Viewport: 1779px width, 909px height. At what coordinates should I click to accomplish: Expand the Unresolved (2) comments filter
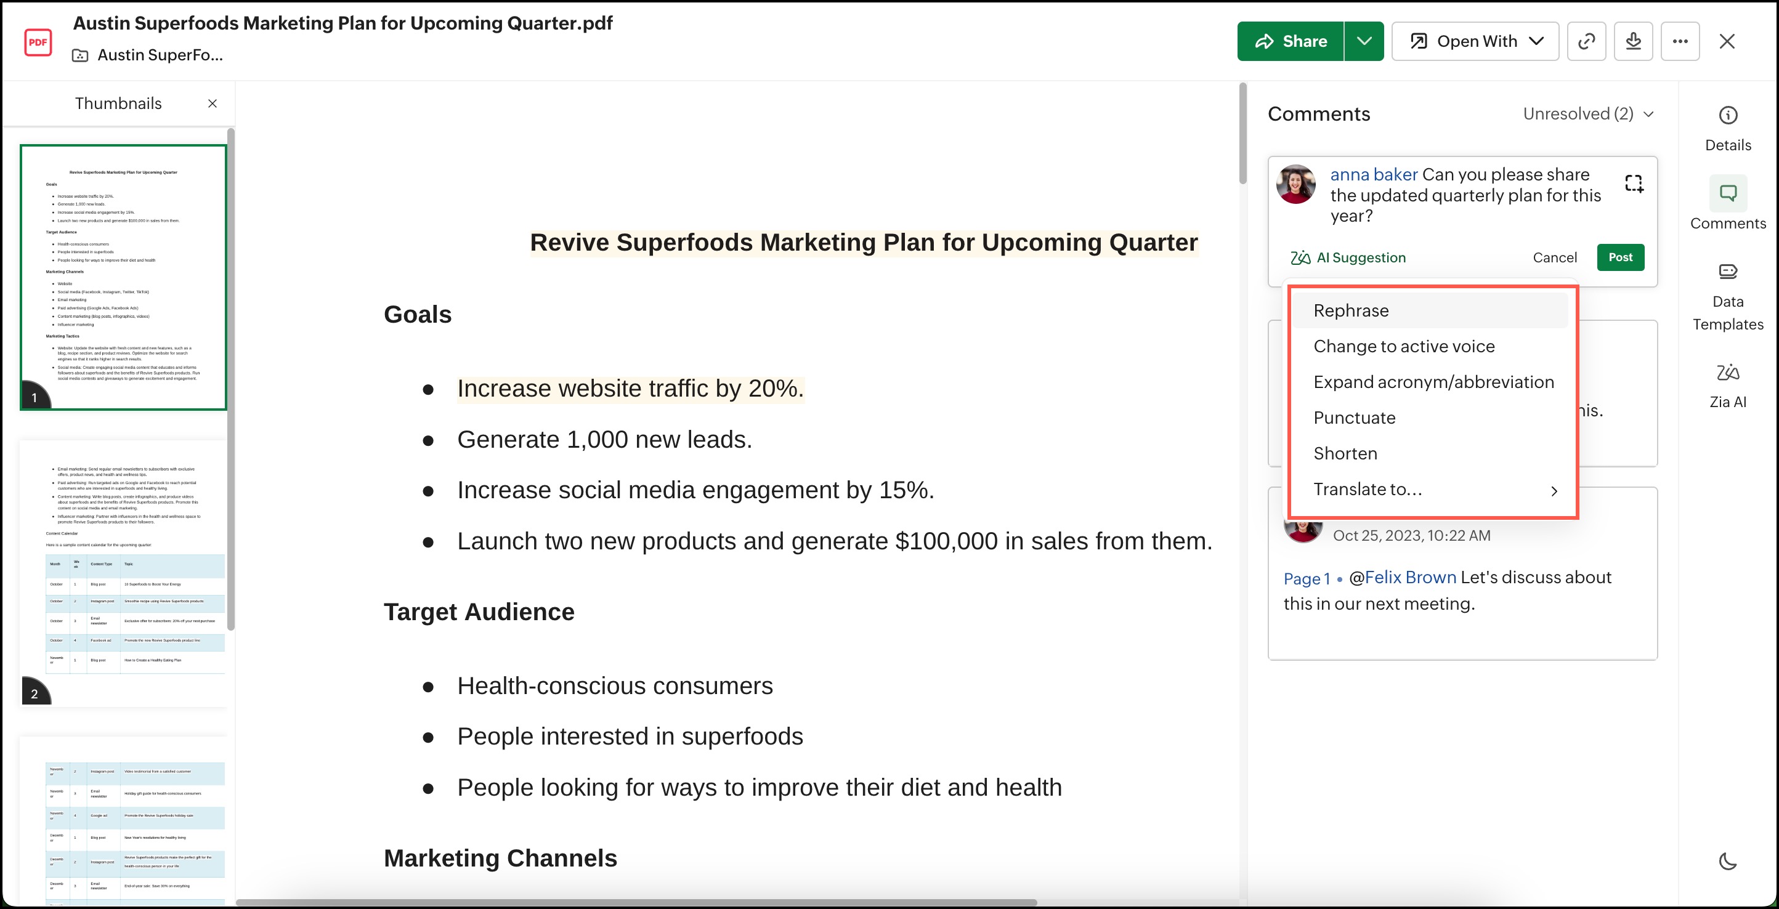tap(1587, 114)
